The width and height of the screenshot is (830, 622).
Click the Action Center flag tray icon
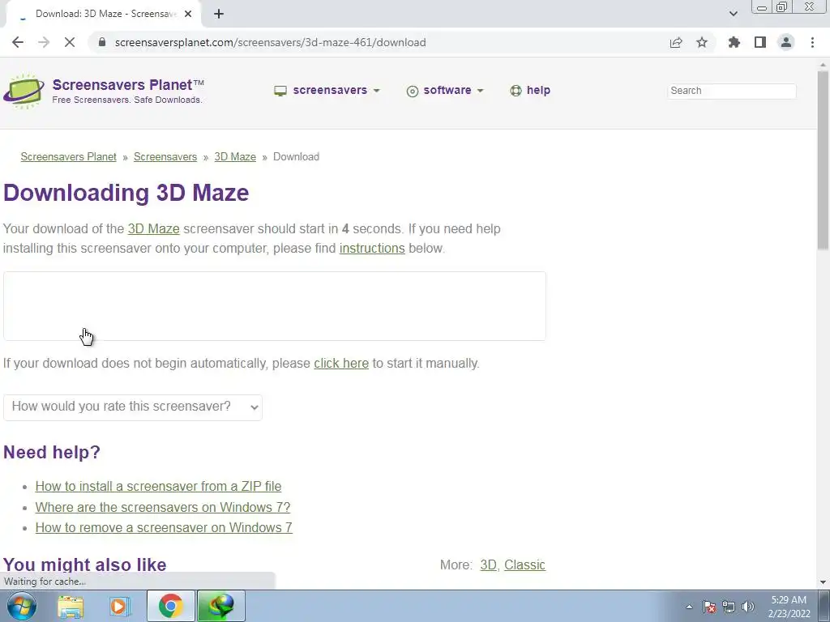[709, 607]
